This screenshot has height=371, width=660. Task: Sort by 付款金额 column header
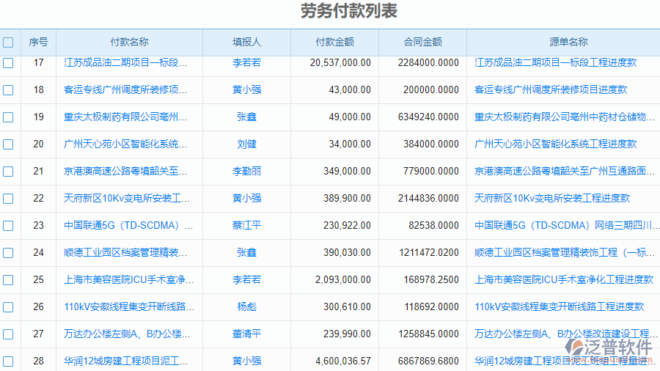coord(334,43)
